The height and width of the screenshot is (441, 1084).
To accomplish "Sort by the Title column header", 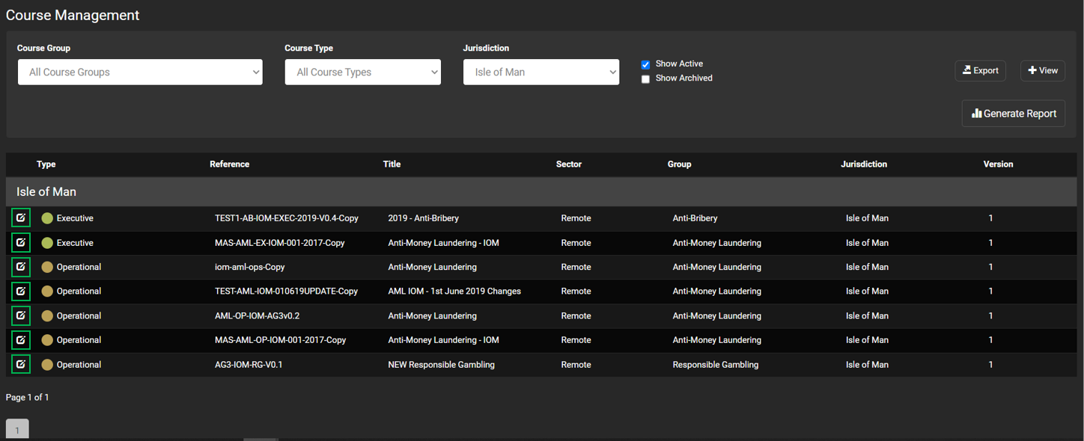I will (x=392, y=164).
